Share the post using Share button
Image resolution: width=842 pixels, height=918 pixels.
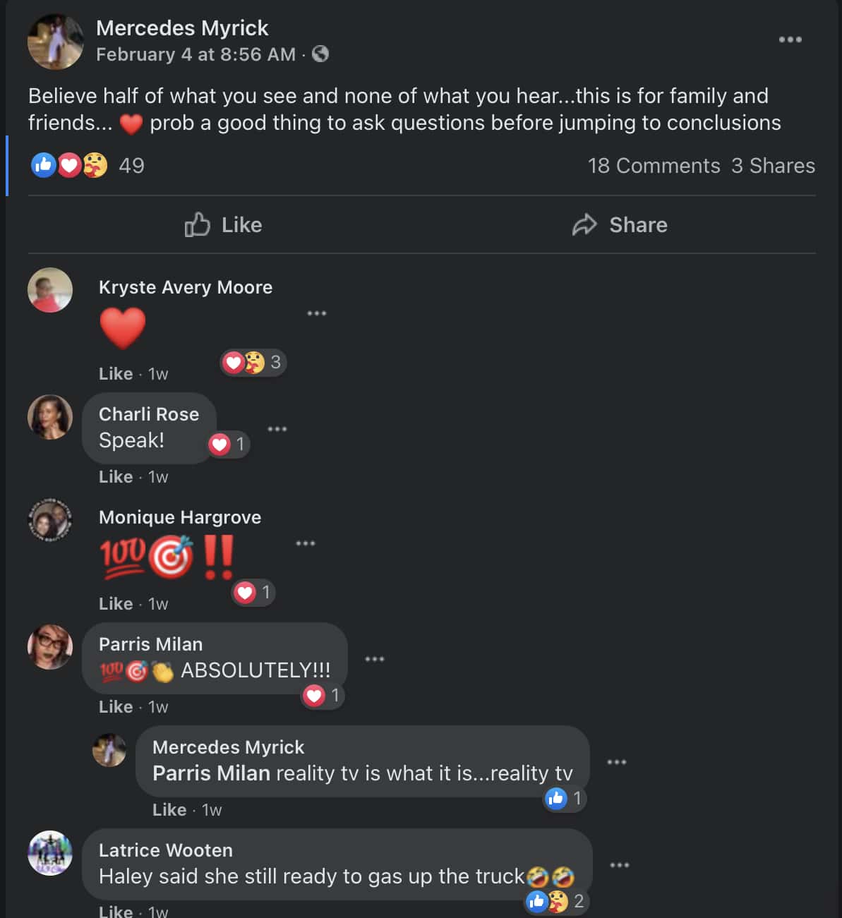(619, 225)
